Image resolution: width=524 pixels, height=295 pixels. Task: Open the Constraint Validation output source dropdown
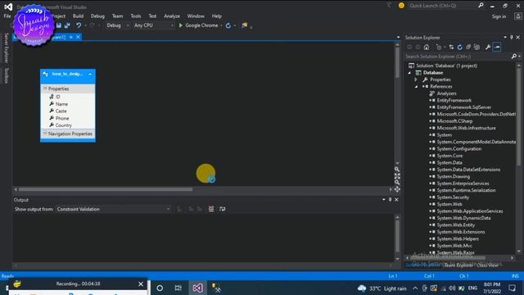[x=113, y=209]
